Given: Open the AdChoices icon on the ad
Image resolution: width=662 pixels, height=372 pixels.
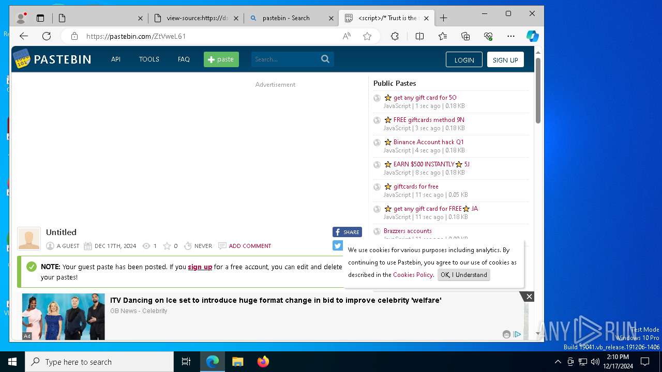Looking at the screenshot, I should pos(517,334).
